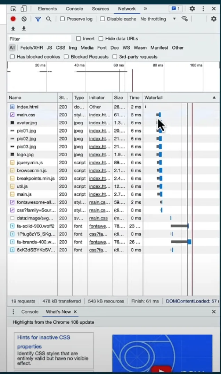
Task: Click into the Filter text field
Action: [40, 39]
